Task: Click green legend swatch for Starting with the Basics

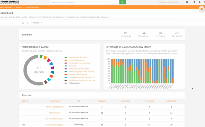Action: 65,57
